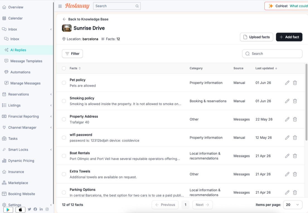Delete the Pet policy fact
The height and width of the screenshot is (213, 308).
point(295,83)
